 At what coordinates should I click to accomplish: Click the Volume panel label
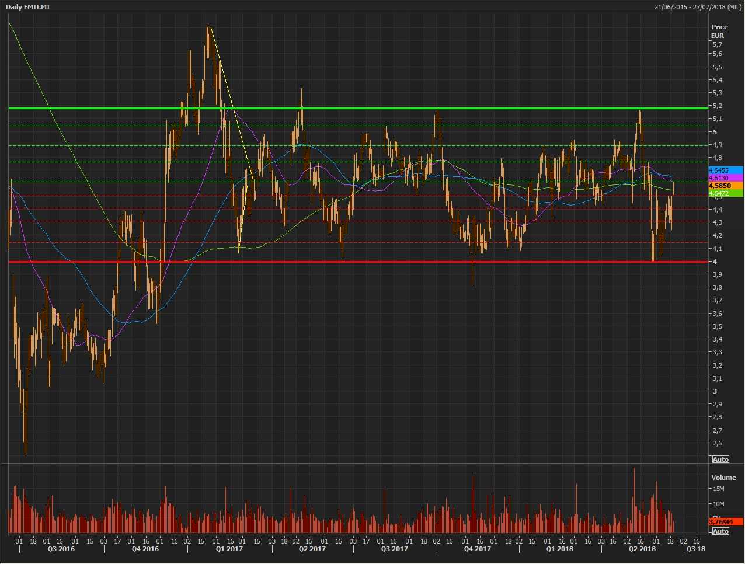coord(723,478)
